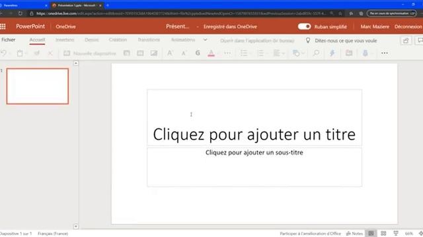Click the Dictate microphone icon

pyautogui.click(x=365, y=53)
